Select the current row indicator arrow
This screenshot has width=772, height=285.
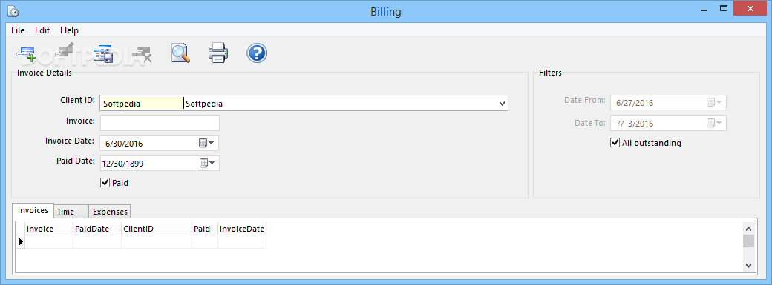click(21, 241)
